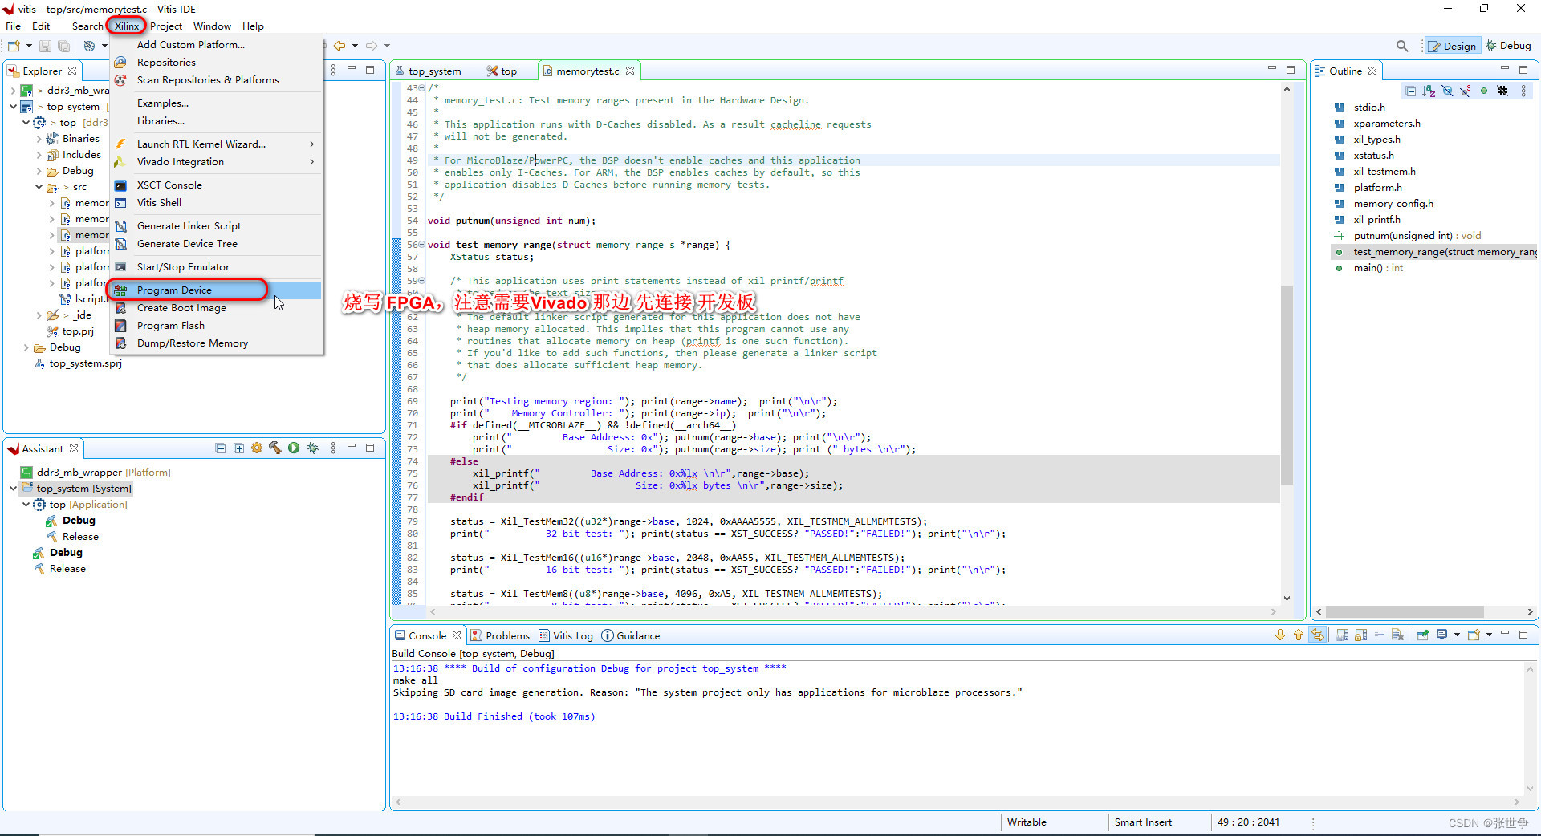Pin Console icon

1423,635
